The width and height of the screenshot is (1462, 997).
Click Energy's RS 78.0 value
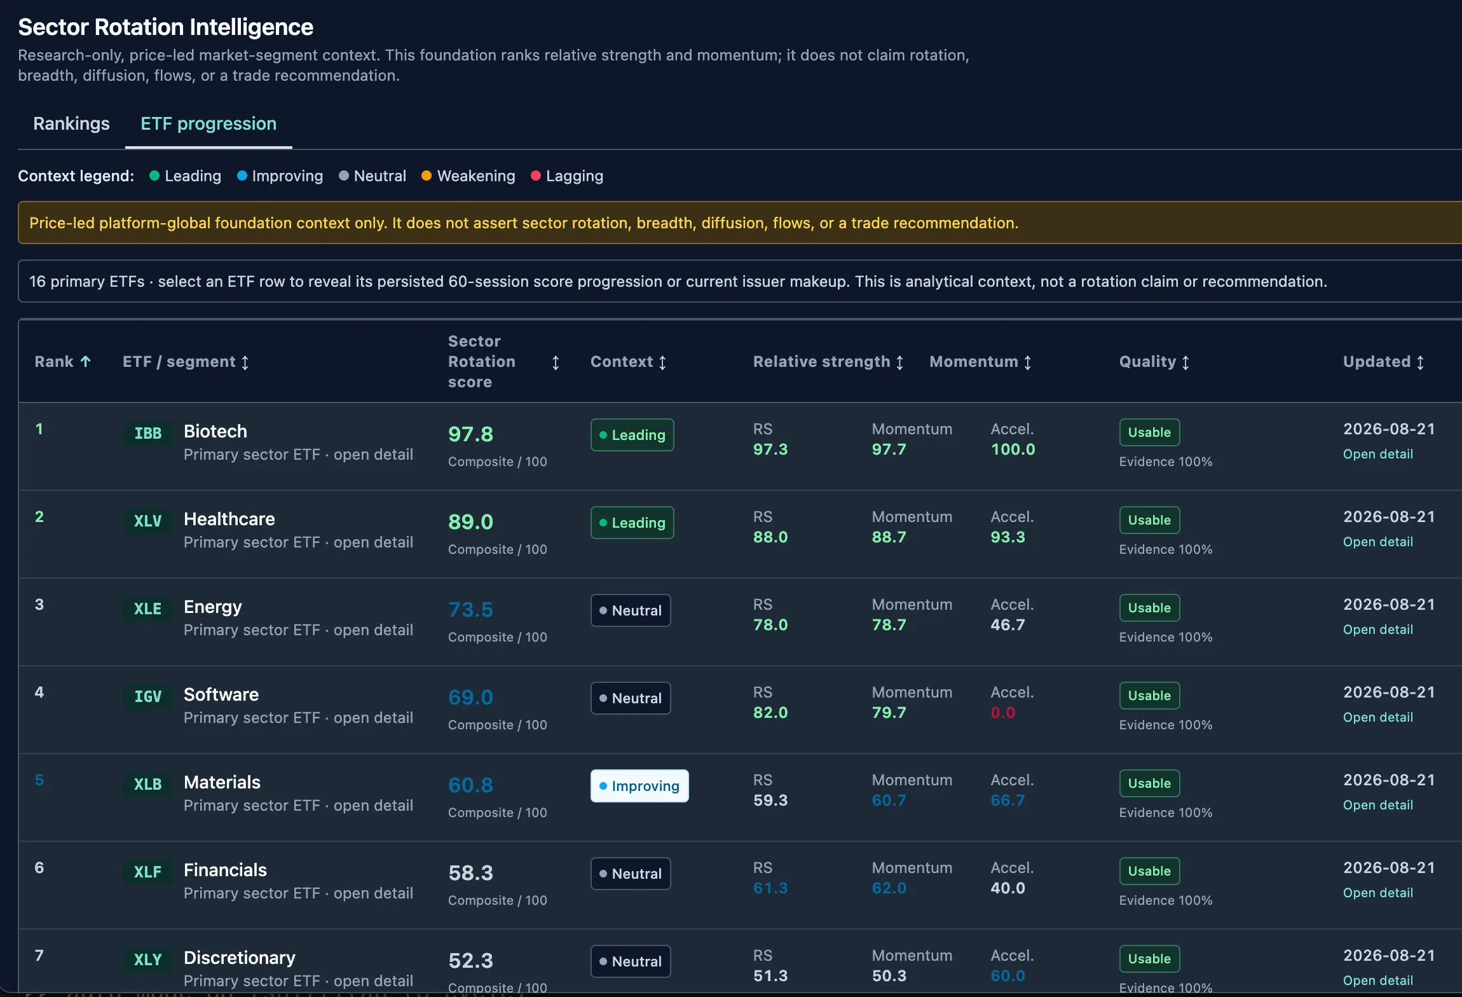770,625
